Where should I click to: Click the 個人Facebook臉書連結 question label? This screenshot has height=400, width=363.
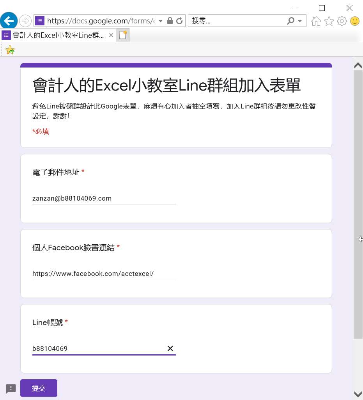point(73,247)
